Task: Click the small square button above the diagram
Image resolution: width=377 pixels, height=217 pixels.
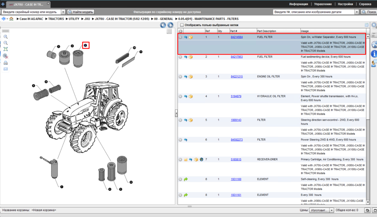Action: pos(169,31)
